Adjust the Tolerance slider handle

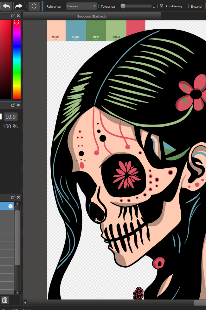click(123, 6)
